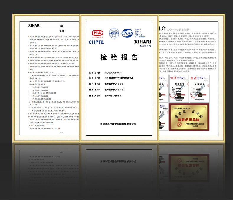This screenshot has height=200, width=233.
Task: Click the XIHARI logo on center report
Action: pyautogui.click(x=142, y=42)
